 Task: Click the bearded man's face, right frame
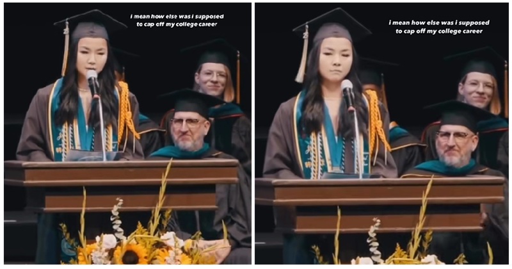[x=456, y=145]
